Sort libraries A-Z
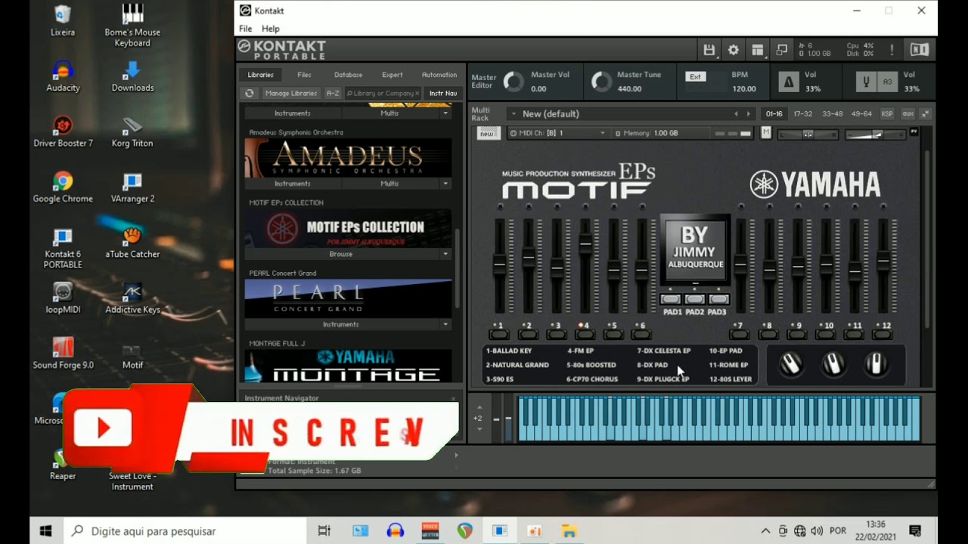Screen dimensions: 968x544 (333, 93)
